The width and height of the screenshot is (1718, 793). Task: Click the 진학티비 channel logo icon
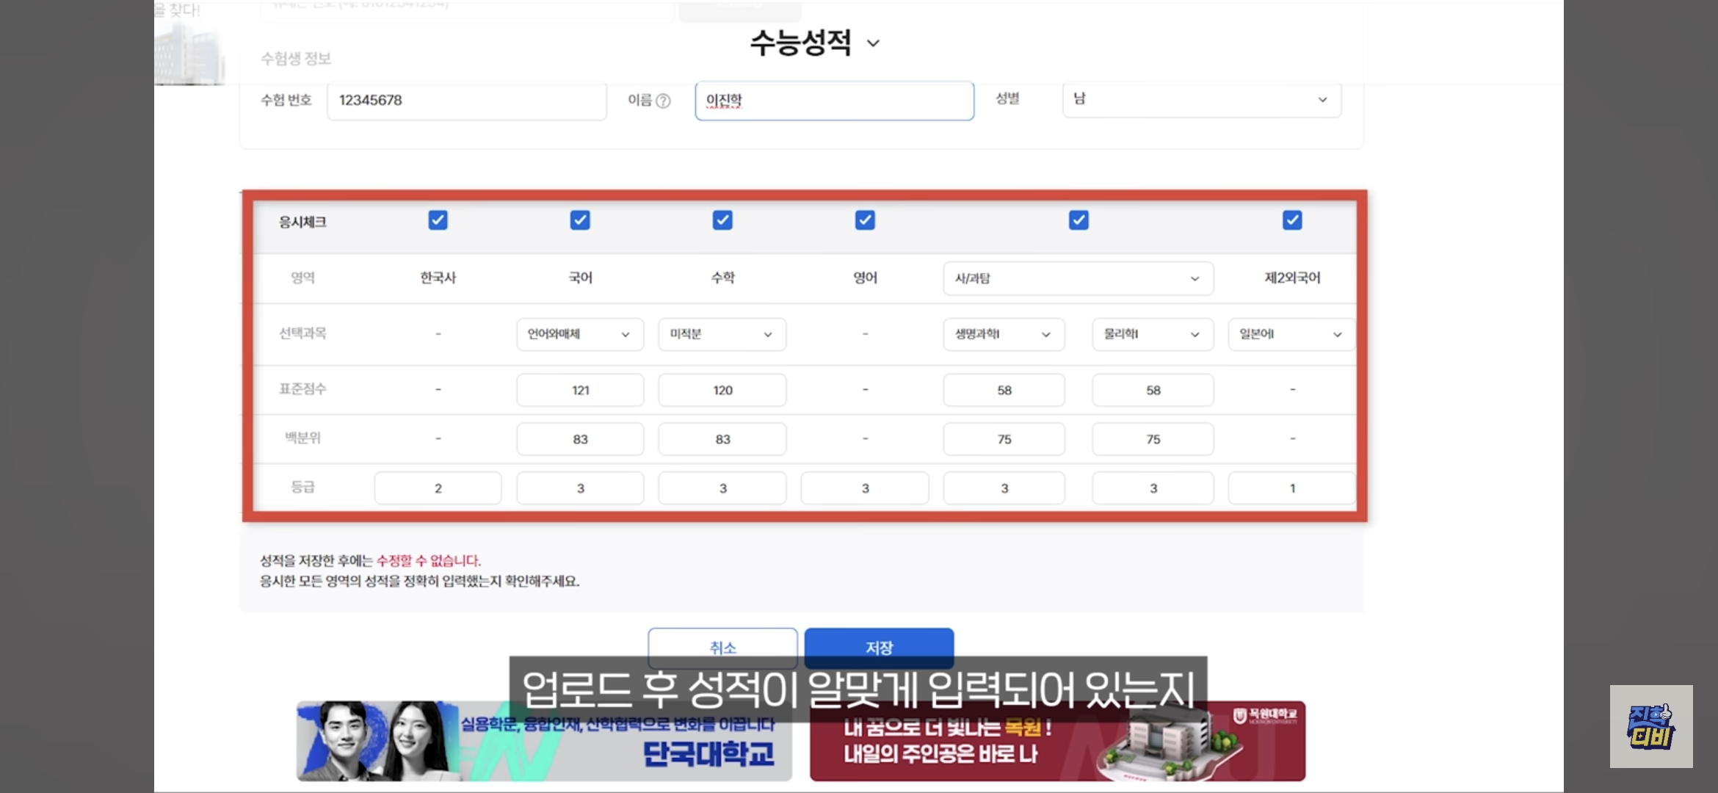[x=1650, y=726]
